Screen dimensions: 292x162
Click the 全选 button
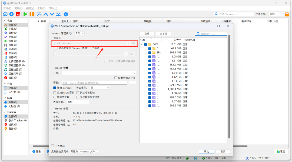[147, 34]
